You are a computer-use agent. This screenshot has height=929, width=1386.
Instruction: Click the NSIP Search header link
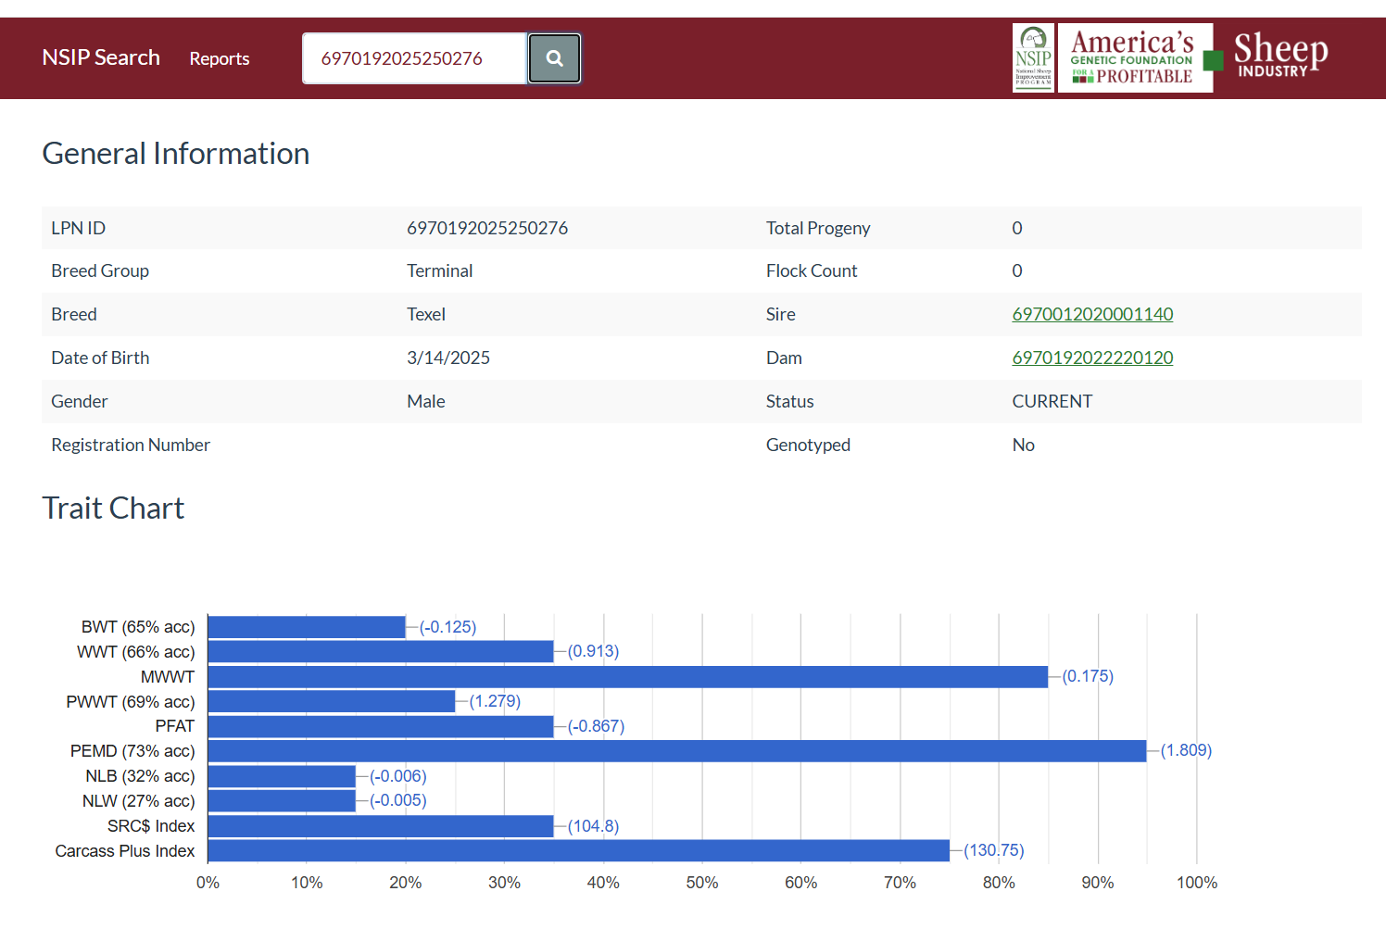pyautogui.click(x=100, y=57)
